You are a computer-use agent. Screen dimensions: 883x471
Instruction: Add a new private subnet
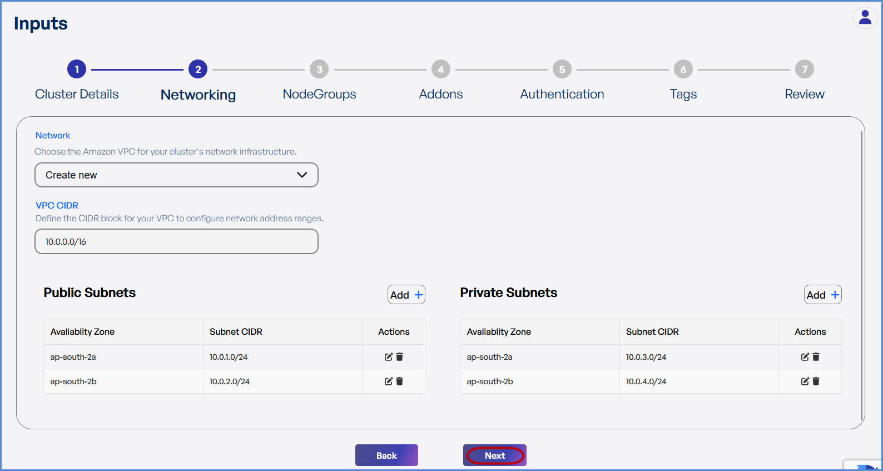click(822, 295)
